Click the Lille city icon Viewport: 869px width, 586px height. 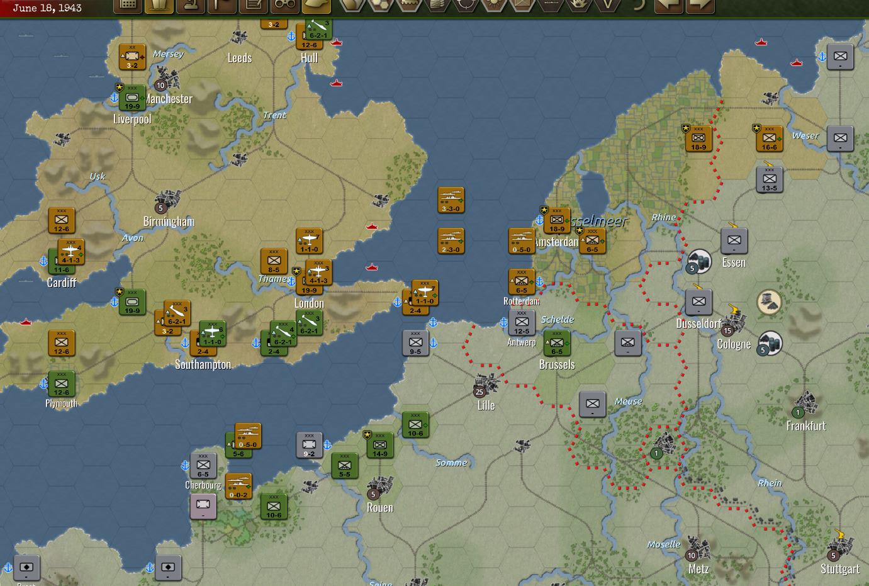coord(486,384)
